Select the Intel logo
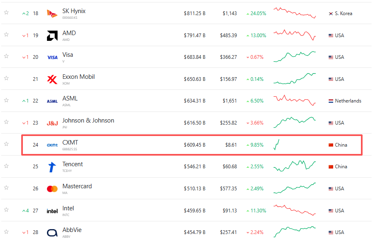This screenshot has width=374, height=243. pos(52,211)
